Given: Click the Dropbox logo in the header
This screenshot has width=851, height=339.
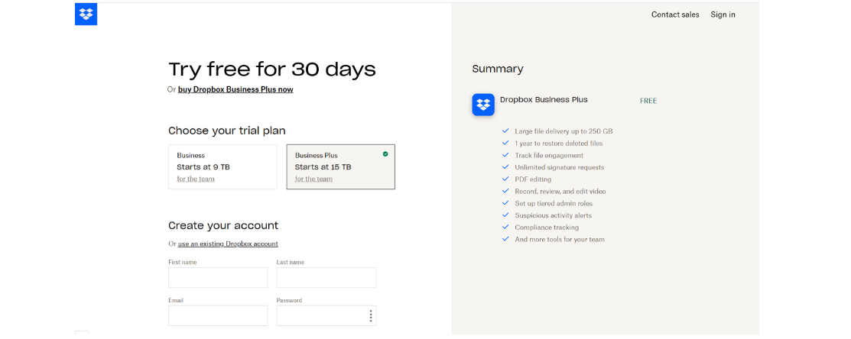Looking at the screenshot, I should (86, 15).
